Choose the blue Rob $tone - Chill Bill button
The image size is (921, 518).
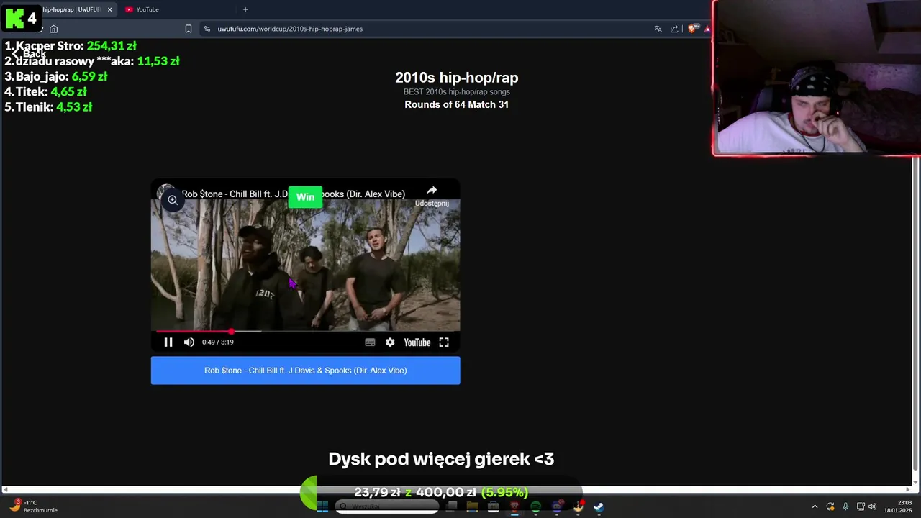(305, 371)
